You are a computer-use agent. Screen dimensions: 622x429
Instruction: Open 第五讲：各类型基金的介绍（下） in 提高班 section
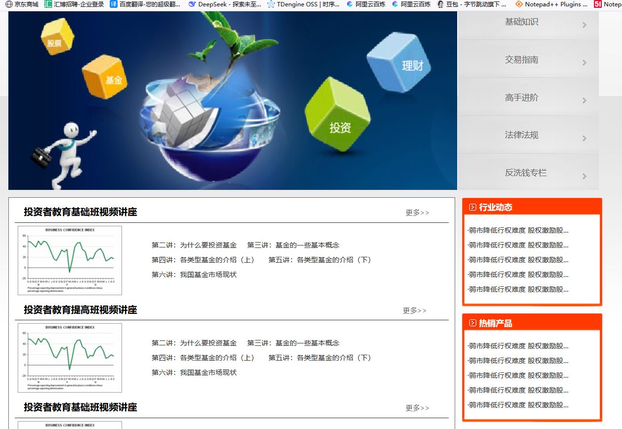click(321, 358)
